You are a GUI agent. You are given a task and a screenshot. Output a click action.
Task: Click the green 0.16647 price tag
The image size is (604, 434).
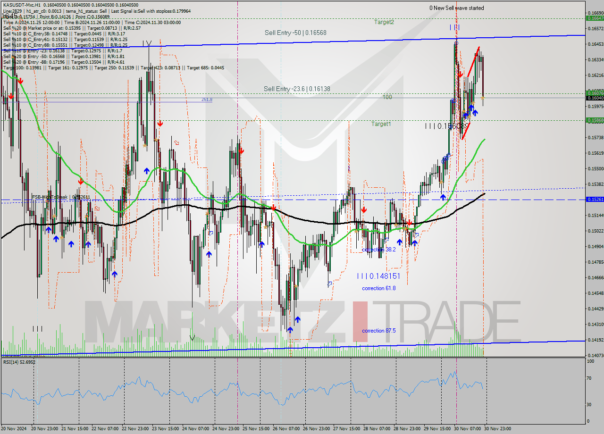click(595, 18)
